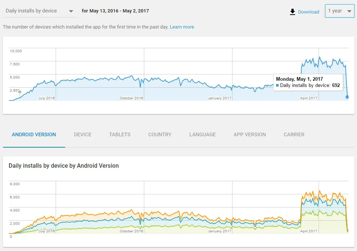Click the Download link
The image size is (357, 251).
pos(309,12)
